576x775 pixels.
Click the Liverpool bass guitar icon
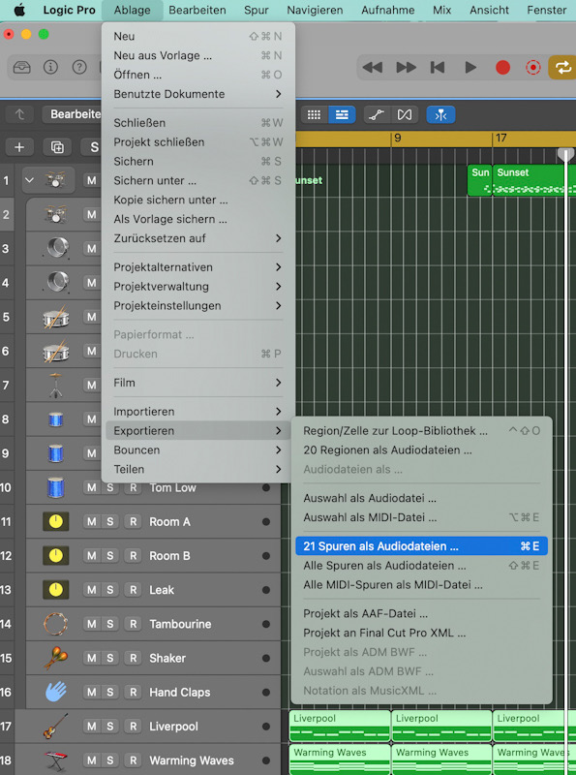point(55,726)
